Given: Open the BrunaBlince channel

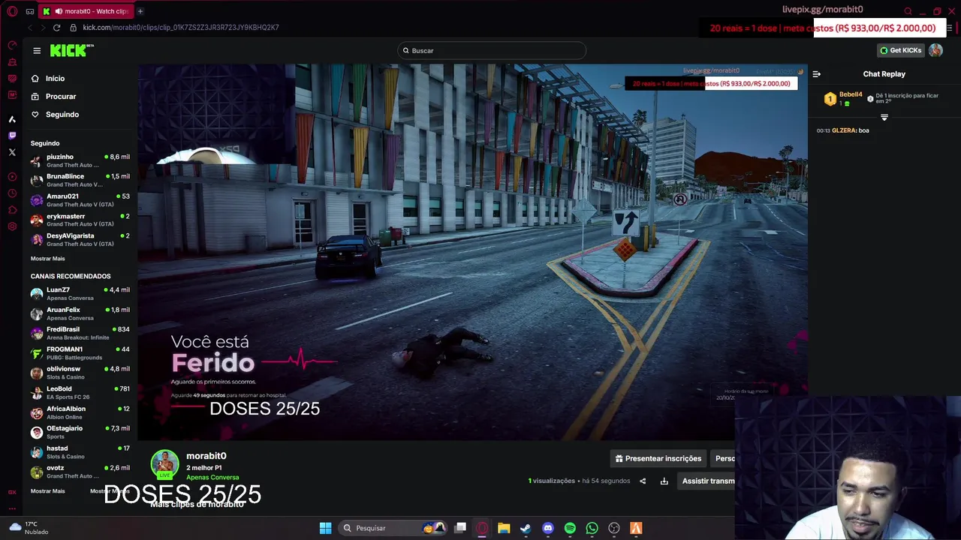Looking at the screenshot, I should point(80,180).
